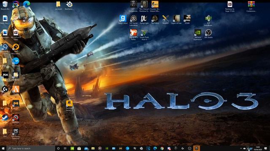Screen dimensions: 270x151
Task: Open the SteelSeries desktop shortcut
Action: (x=69, y=5)
